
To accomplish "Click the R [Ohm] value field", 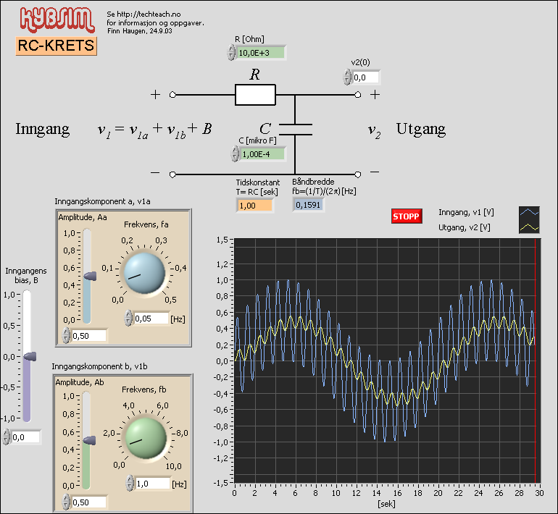I will pyautogui.click(x=261, y=53).
